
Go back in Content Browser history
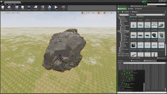[x=118, y=12]
